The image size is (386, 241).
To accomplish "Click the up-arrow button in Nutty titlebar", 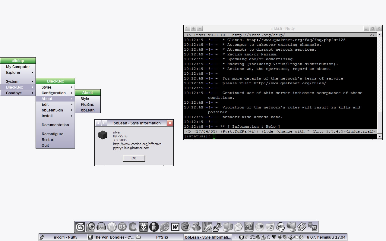I will point(193,29).
